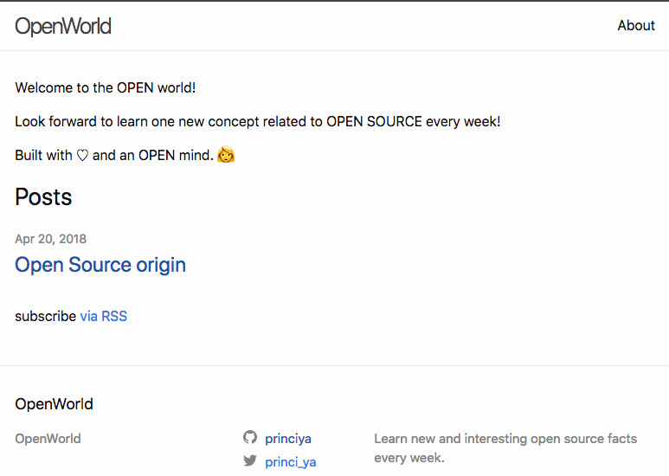
Task: Click the words 'Built with' in intro
Action: tap(43, 156)
